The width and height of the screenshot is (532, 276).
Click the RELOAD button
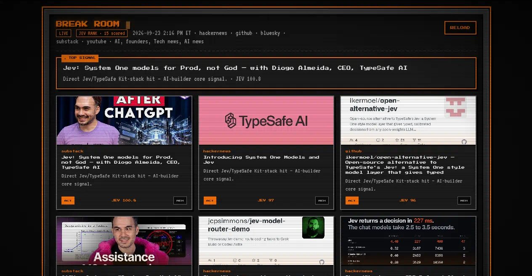[460, 28]
